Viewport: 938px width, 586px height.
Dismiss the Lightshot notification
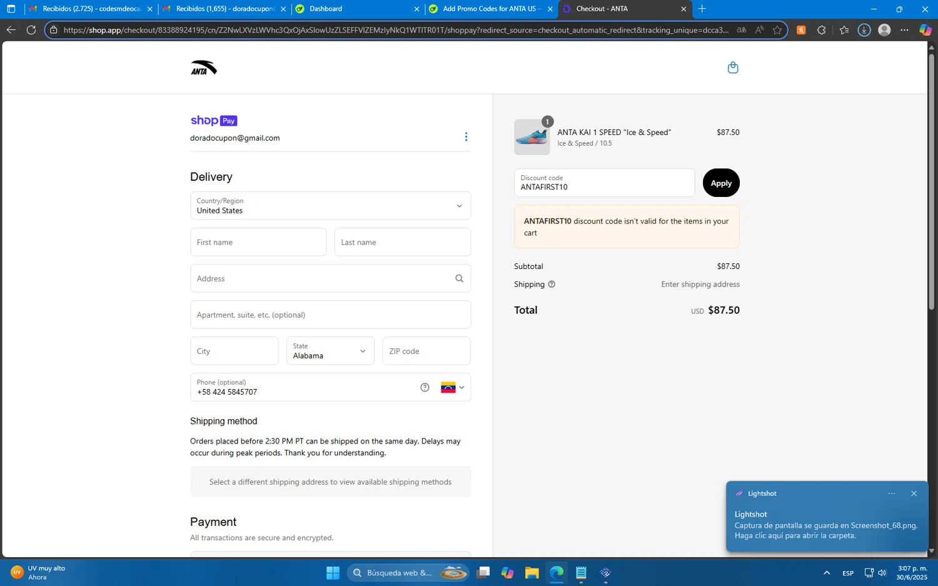(914, 493)
